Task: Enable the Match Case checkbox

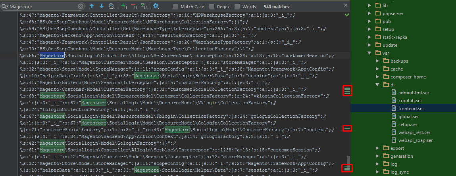Action: [175, 7]
